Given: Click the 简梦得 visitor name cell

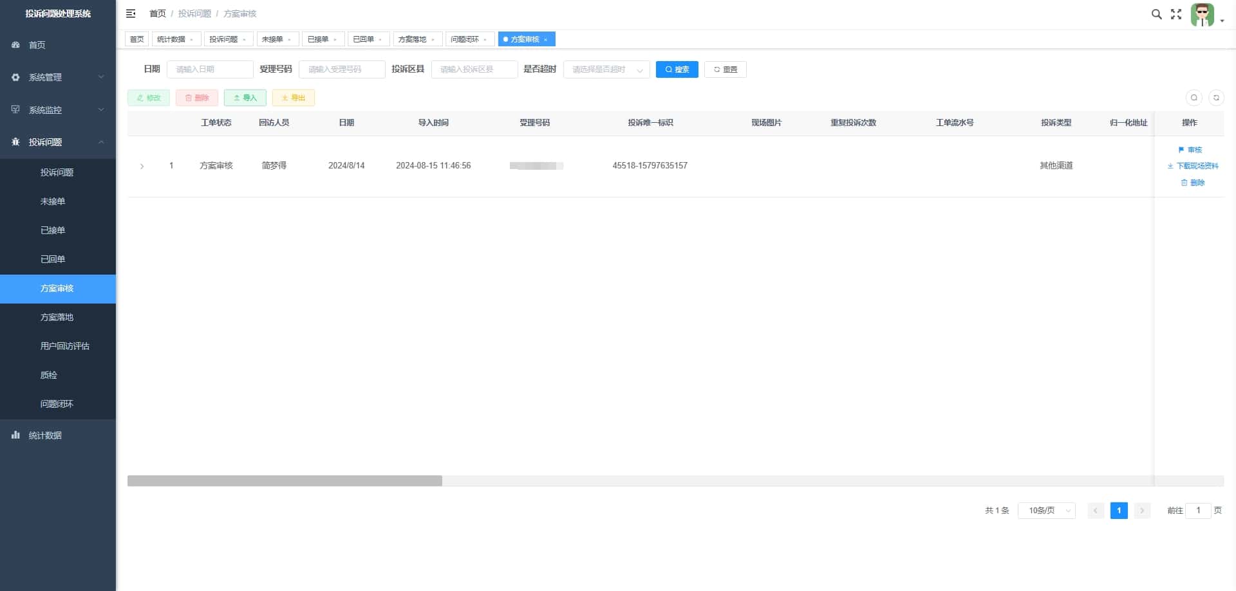Looking at the screenshot, I should [x=274, y=166].
